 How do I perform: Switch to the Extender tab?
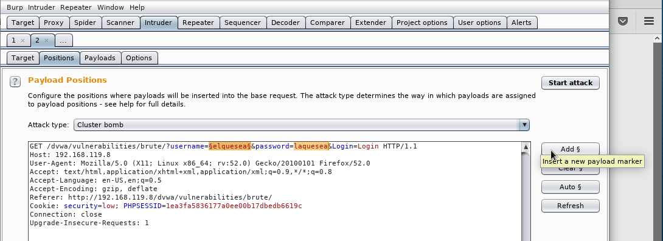[x=371, y=23]
